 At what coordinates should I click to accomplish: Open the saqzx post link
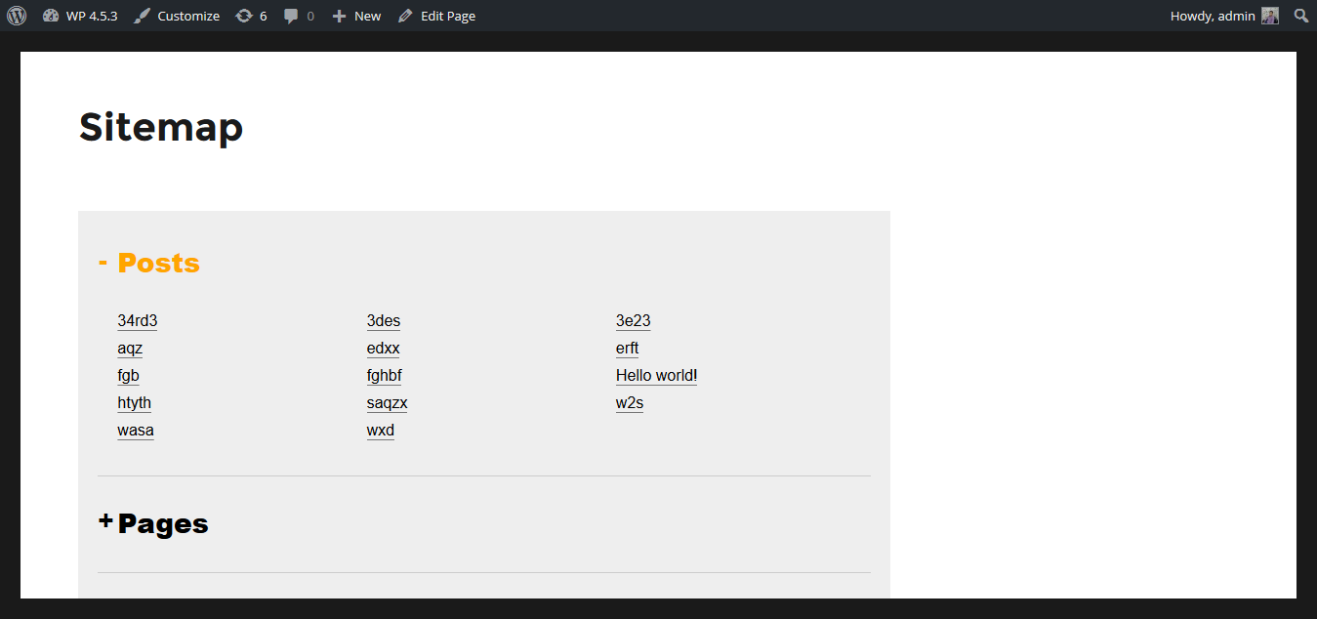(387, 403)
